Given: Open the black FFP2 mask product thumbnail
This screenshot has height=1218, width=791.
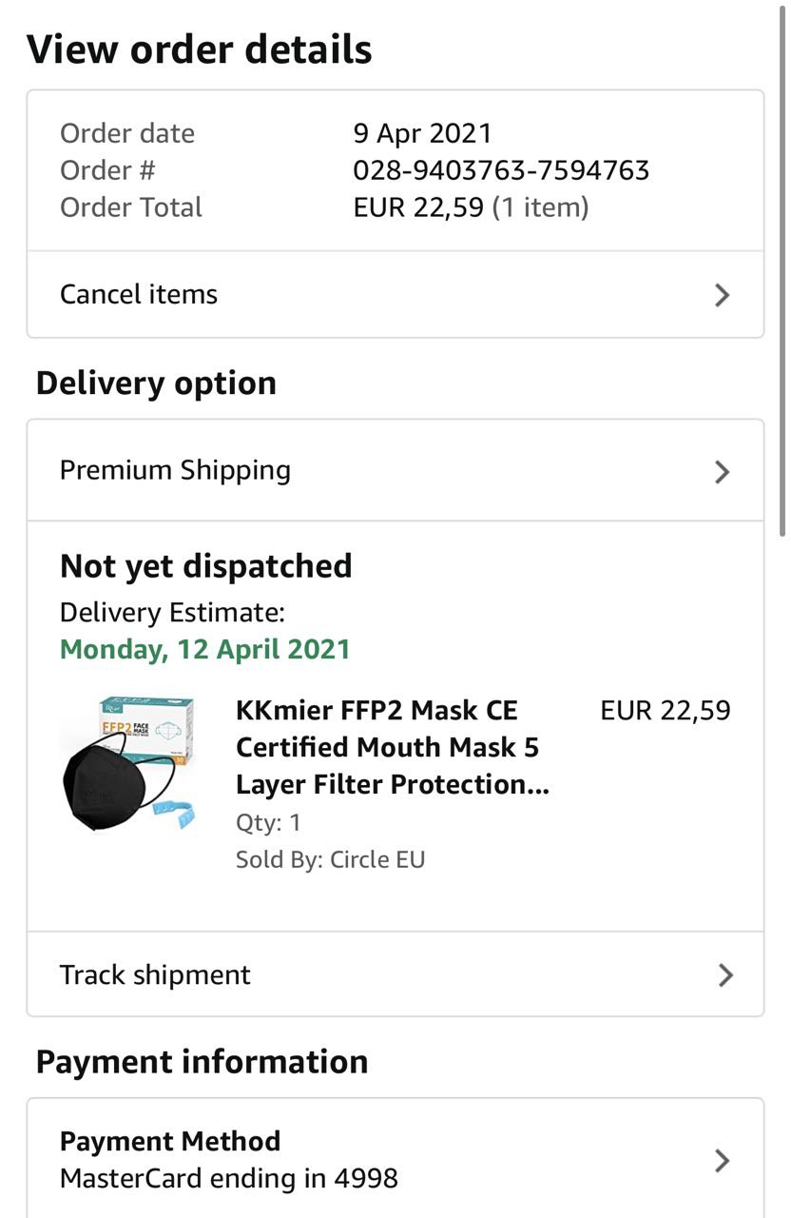Looking at the screenshot, I should coord(128,763).
